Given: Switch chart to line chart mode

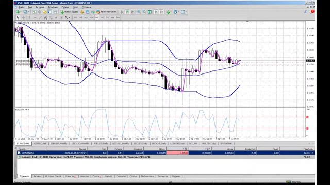Looking at the screenshot, I should [x=133, y=12].
